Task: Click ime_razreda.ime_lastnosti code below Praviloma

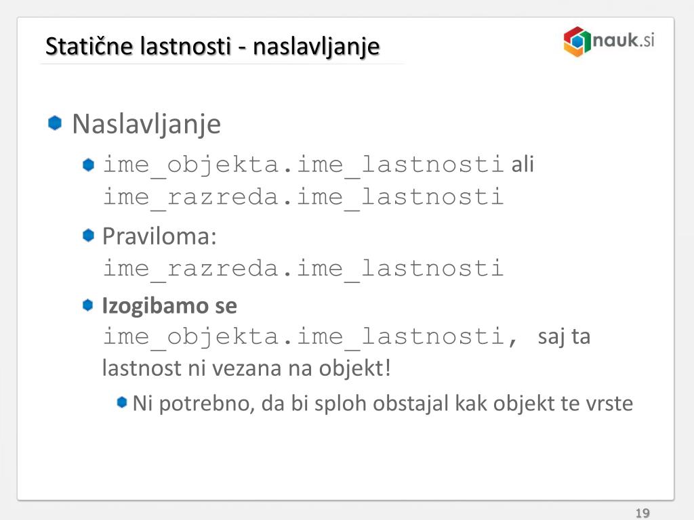Action: [303, 268]
